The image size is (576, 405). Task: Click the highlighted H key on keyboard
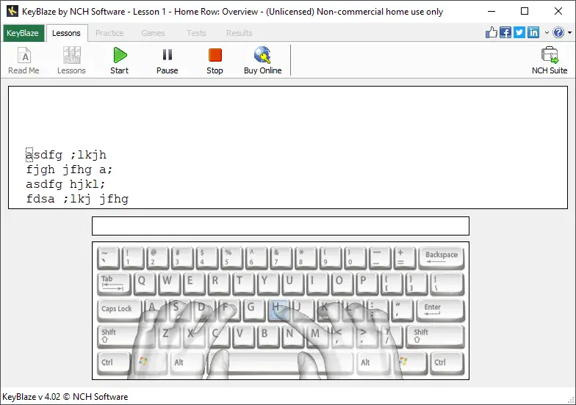(278, 310)
